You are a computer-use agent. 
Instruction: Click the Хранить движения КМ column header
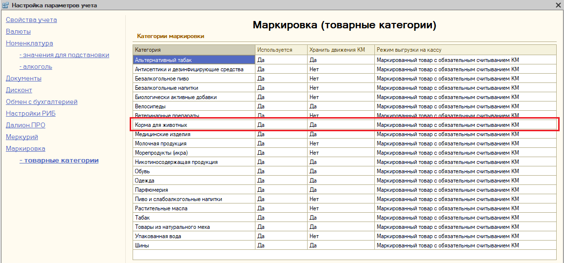pyautogui.click(x=340, y=50)
